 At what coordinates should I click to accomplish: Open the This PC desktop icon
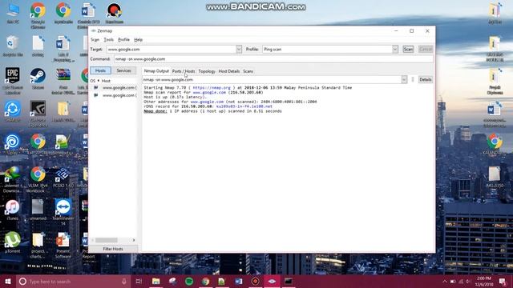pos(13,14)
